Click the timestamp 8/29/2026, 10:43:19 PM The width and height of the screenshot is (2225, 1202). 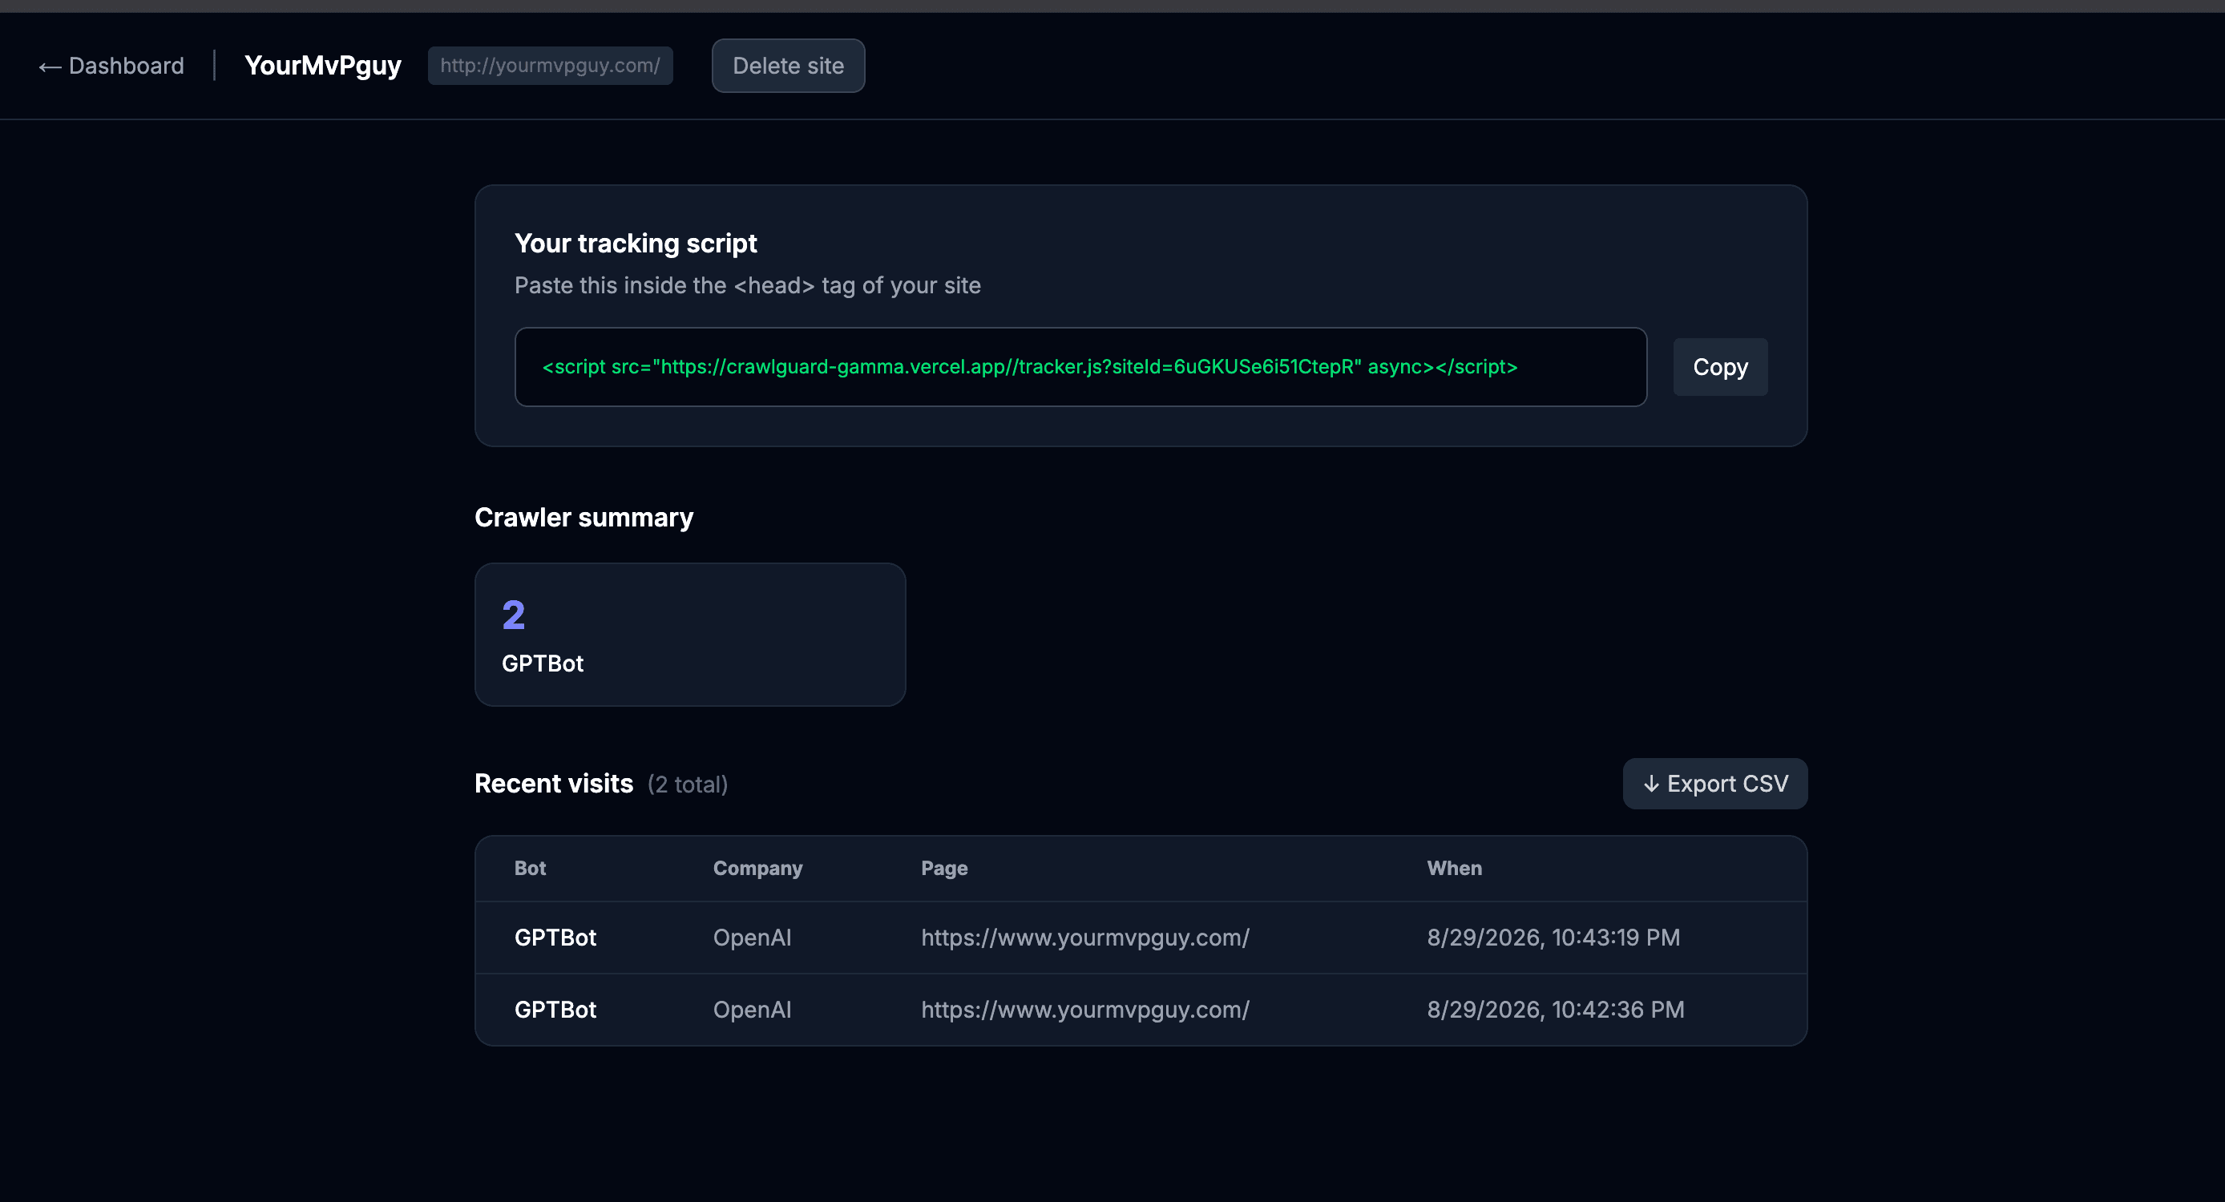pos(1553,937)
